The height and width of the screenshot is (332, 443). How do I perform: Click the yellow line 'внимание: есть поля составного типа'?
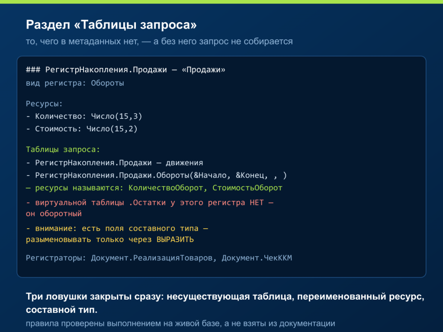point(117,228)
